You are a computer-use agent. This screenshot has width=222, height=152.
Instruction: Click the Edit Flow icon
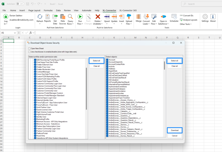click(154, 17)
